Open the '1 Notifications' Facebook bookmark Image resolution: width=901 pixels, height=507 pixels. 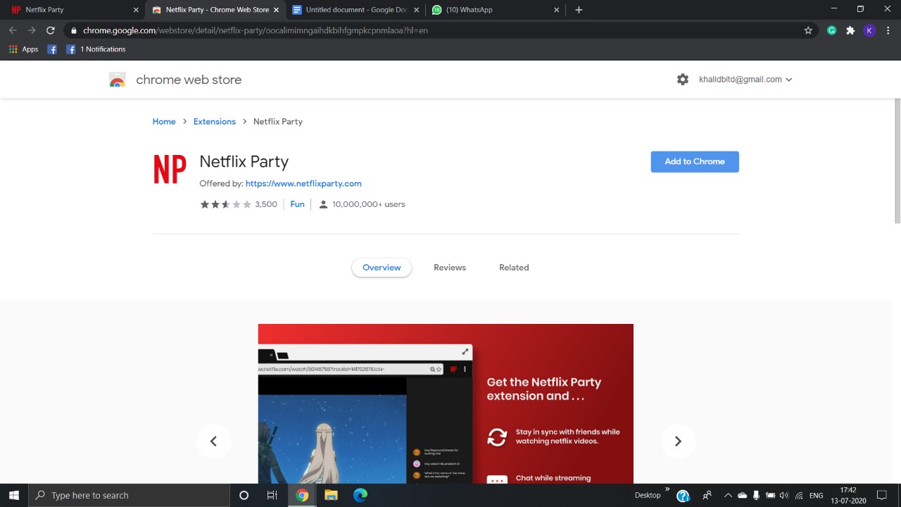pos(96,49)
